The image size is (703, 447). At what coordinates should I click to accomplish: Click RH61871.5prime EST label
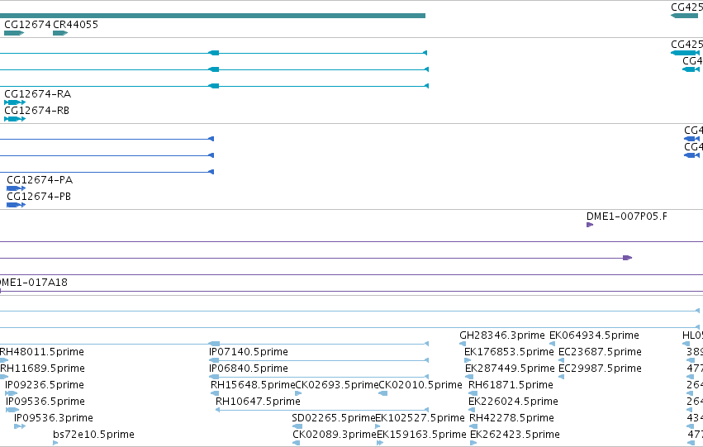point(511,385)
